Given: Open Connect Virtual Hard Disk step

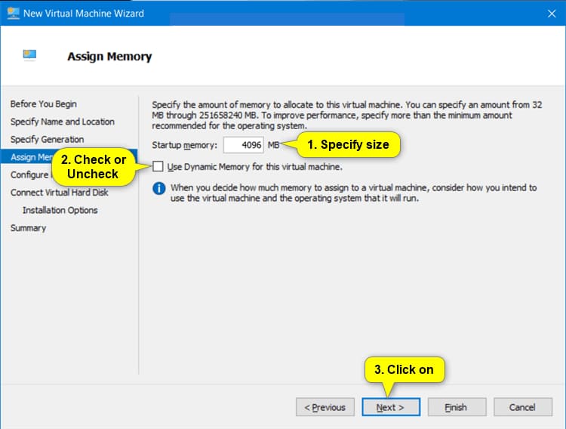Looking at the screenshot, I should (59, 193).
